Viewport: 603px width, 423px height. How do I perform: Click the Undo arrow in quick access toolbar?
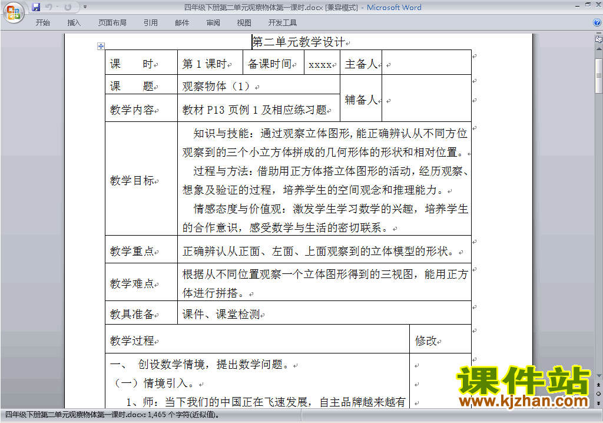pyautogui.click(x=48, y=7)
